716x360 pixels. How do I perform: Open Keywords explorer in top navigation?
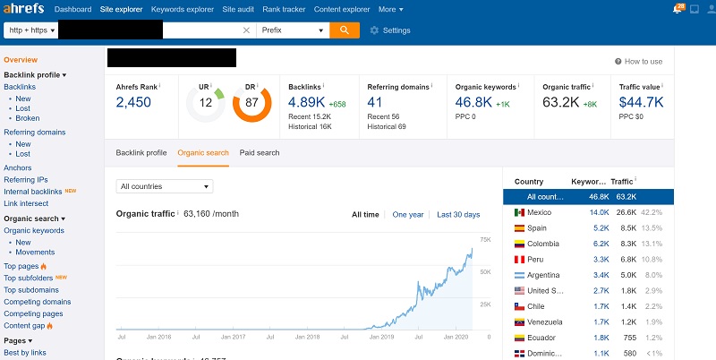pyautogui.click(x=183, y=9)
